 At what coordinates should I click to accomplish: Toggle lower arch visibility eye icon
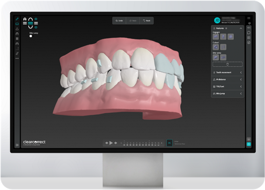(x=36, y=27)
